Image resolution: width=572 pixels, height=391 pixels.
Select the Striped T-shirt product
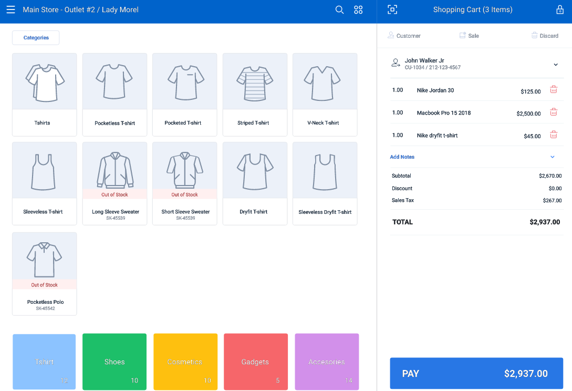(255, 95)
